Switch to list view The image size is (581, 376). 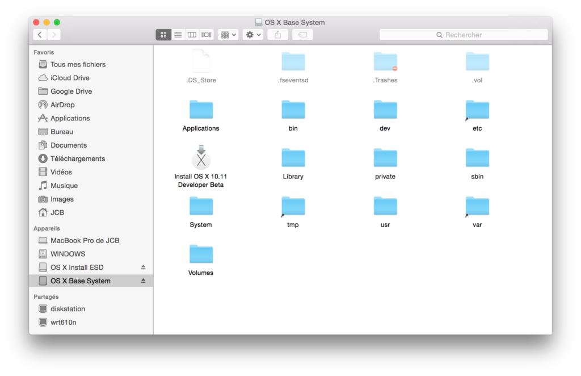pos(178,35)
